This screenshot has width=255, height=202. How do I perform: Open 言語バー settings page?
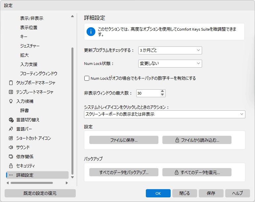(24, 129)
